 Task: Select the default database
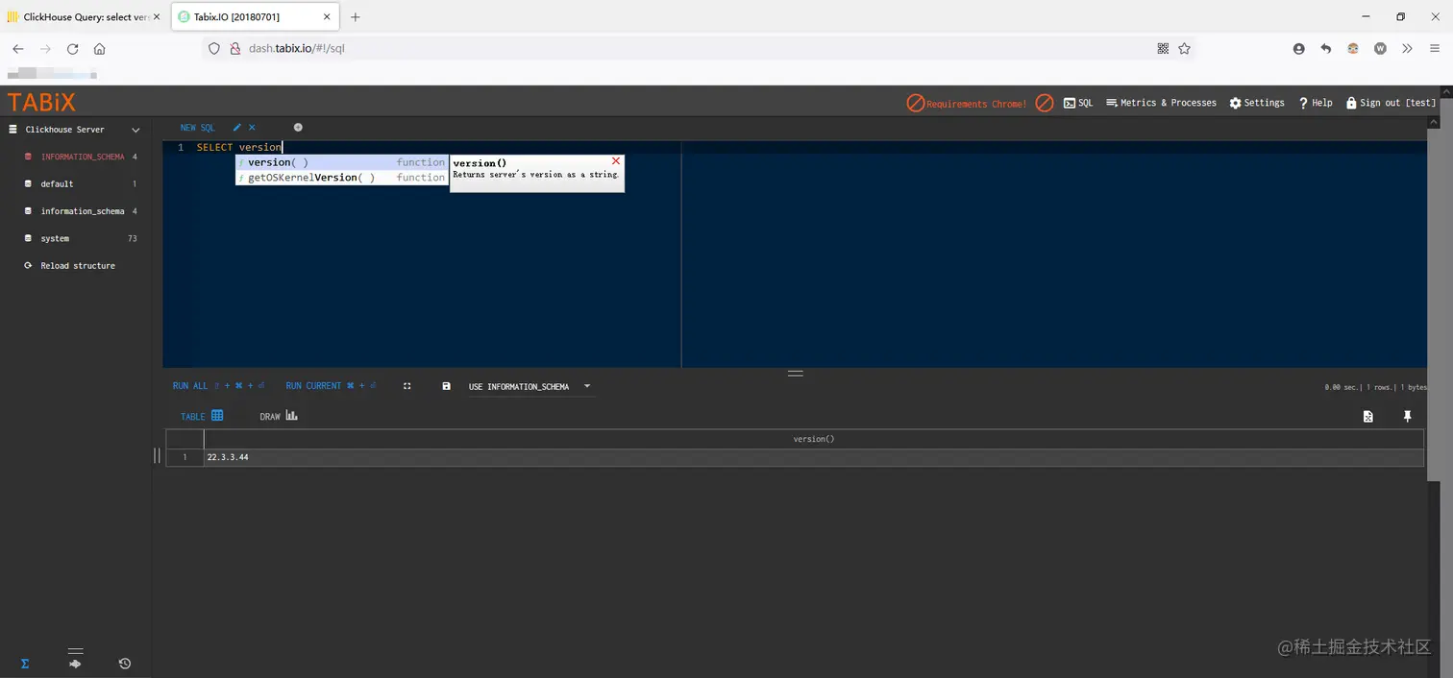click(x=57, y=183)
